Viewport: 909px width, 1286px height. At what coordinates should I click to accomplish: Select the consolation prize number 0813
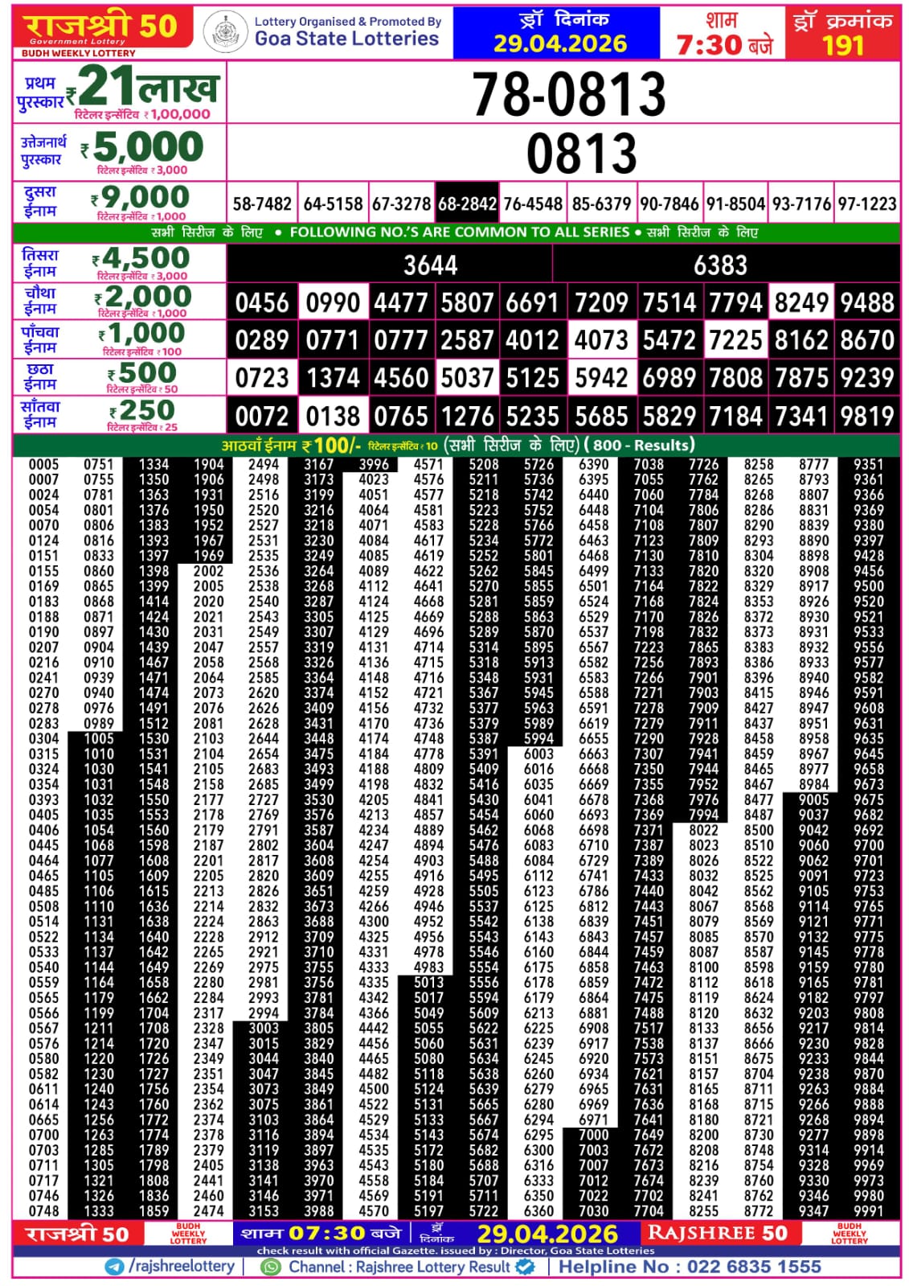pos(581,154)
